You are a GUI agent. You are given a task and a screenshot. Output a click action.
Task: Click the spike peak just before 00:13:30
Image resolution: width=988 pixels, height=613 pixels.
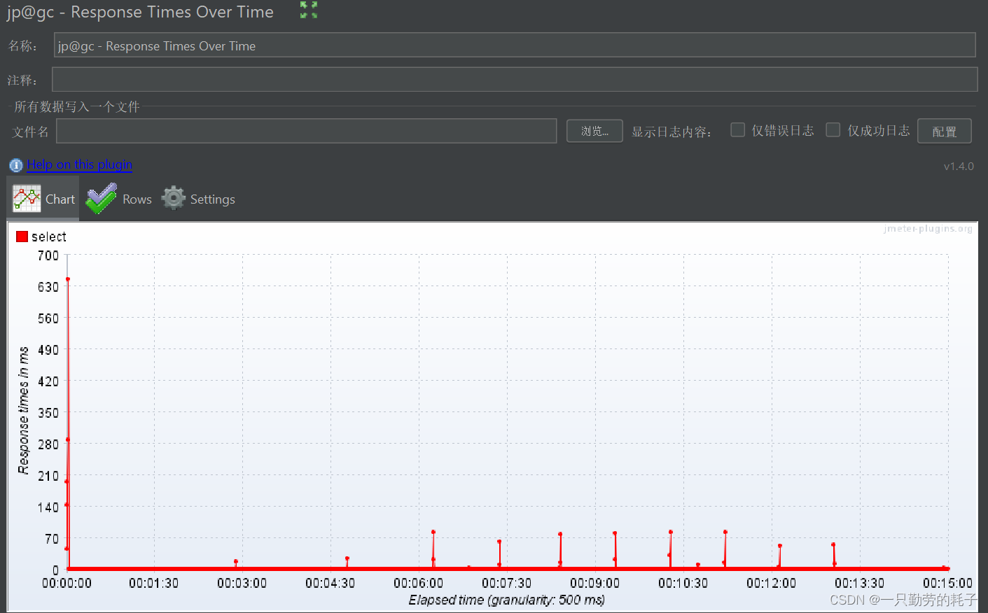(x=833, y=544)
